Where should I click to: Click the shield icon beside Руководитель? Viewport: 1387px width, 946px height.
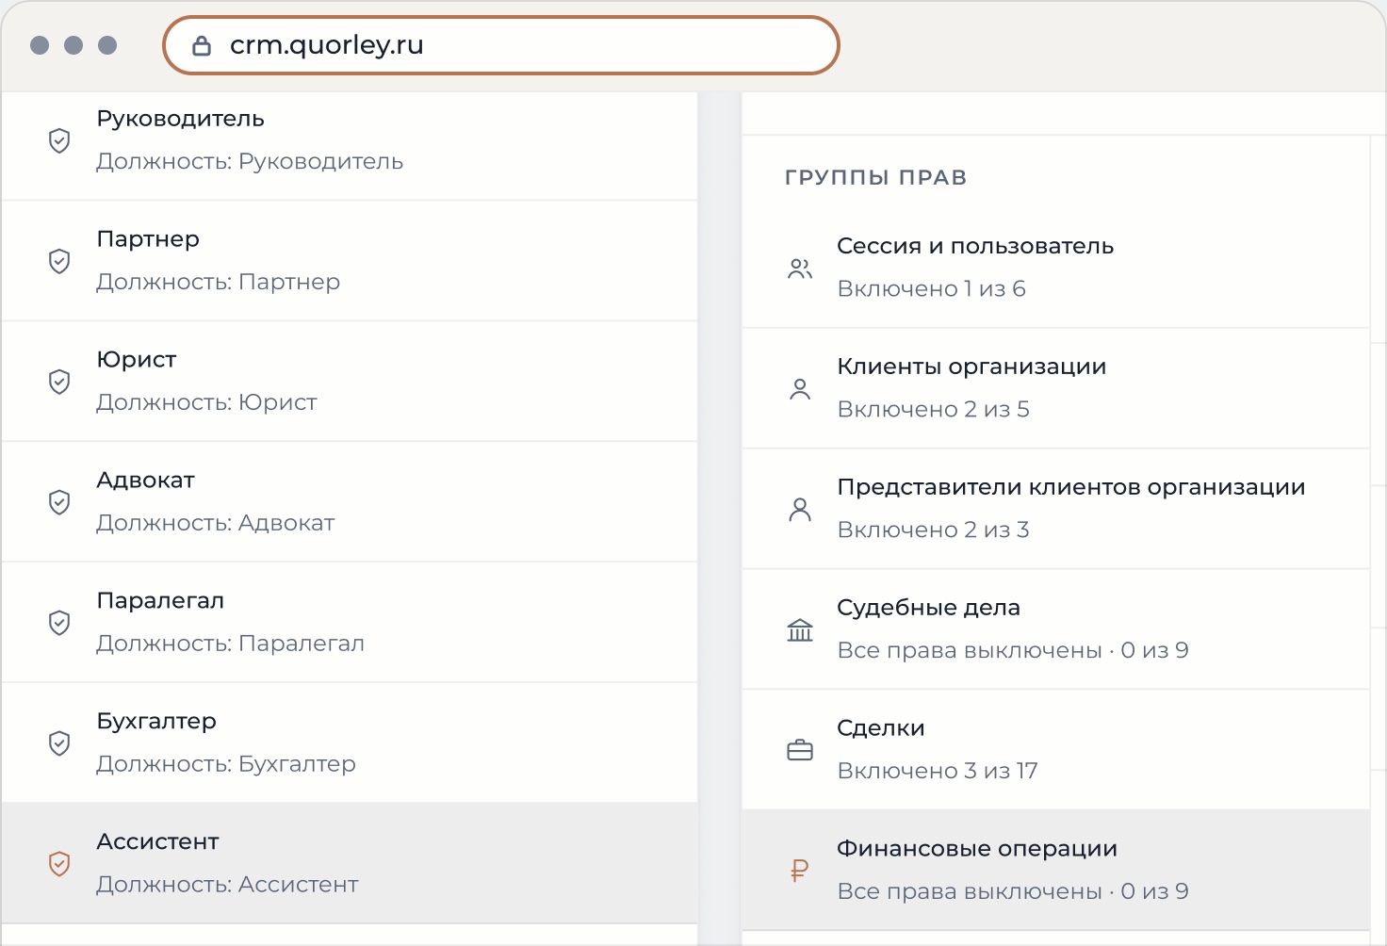click(59, 140)
